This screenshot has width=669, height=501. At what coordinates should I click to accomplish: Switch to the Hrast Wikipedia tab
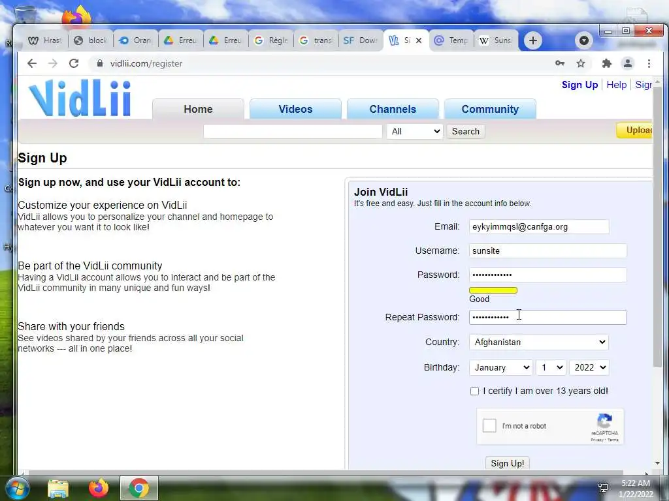coord(45,40)
